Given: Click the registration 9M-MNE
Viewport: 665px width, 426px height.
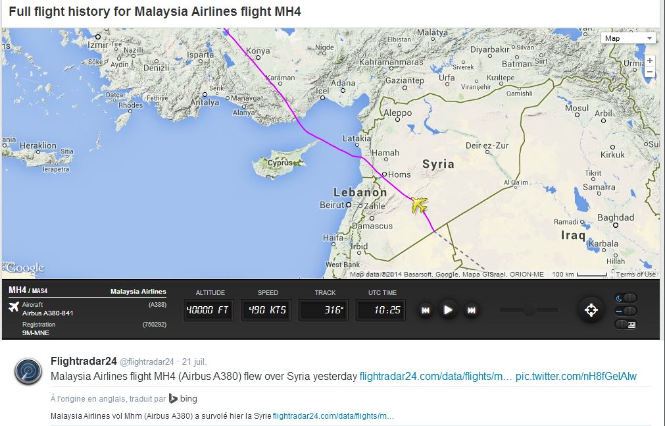Looking at the screenshot, I should [x=36, y=333].
